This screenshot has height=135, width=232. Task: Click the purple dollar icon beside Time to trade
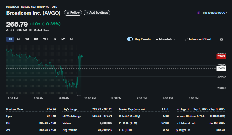pos(198,13)
